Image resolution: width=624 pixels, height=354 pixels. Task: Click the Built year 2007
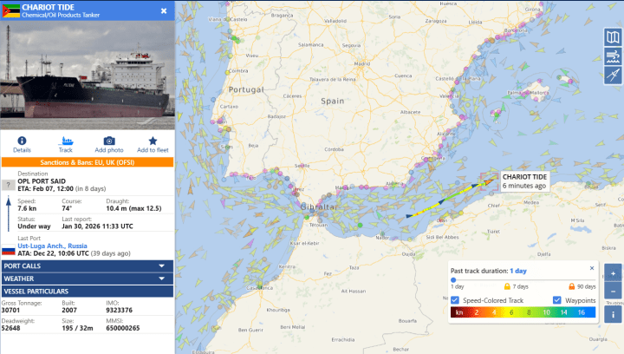pos(69,311)
